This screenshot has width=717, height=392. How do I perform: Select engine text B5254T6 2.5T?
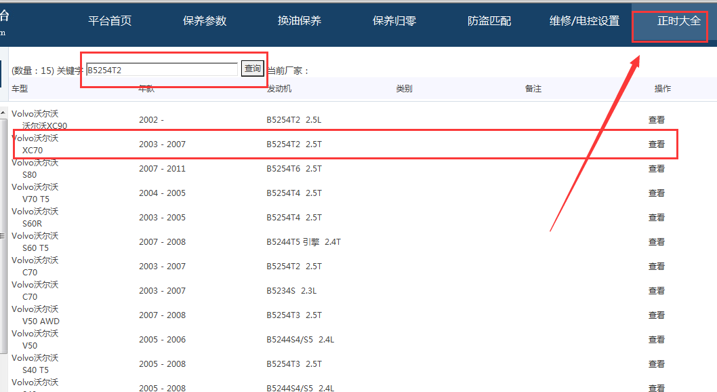click(x=294, y=169)
